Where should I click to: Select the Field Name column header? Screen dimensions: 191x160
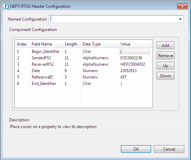point(46,44)
